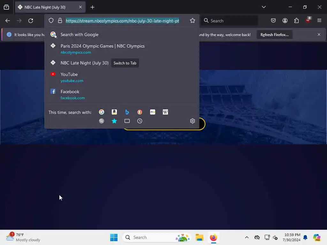Go back to the previous page

[8, 21]
